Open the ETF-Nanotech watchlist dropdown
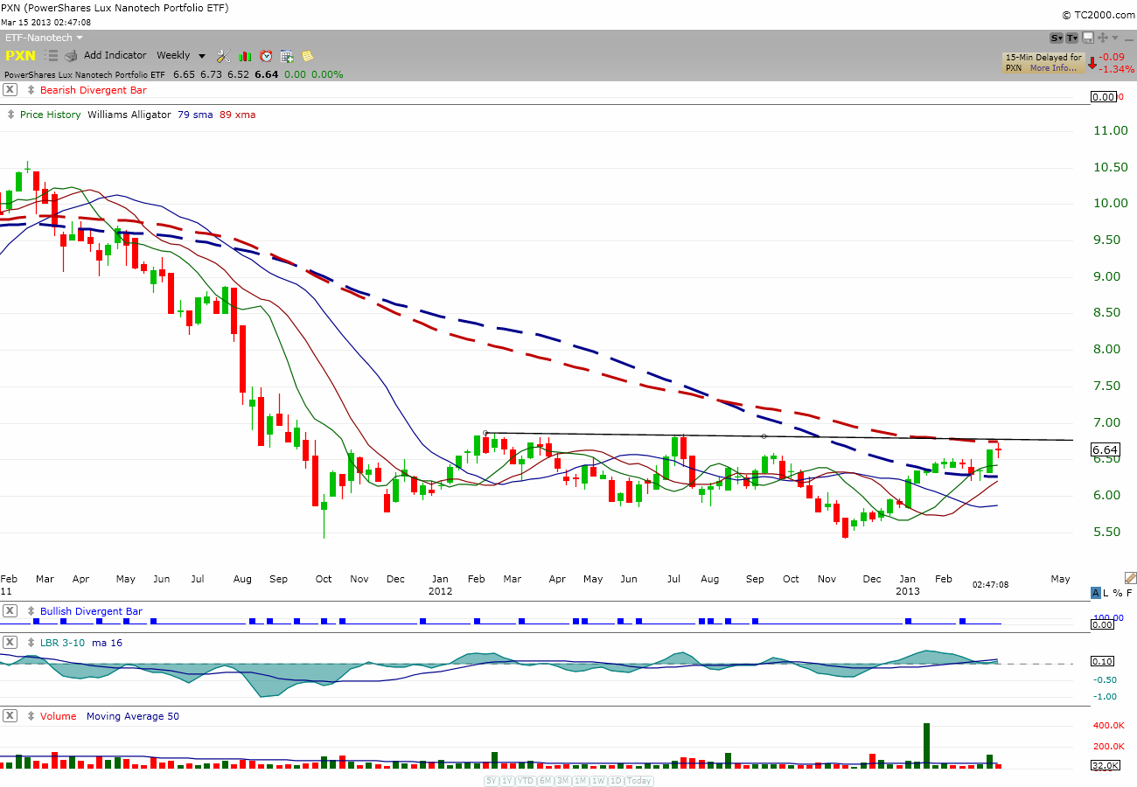The width and height of the screenshot is (1137, 787). tap(45, 38)
